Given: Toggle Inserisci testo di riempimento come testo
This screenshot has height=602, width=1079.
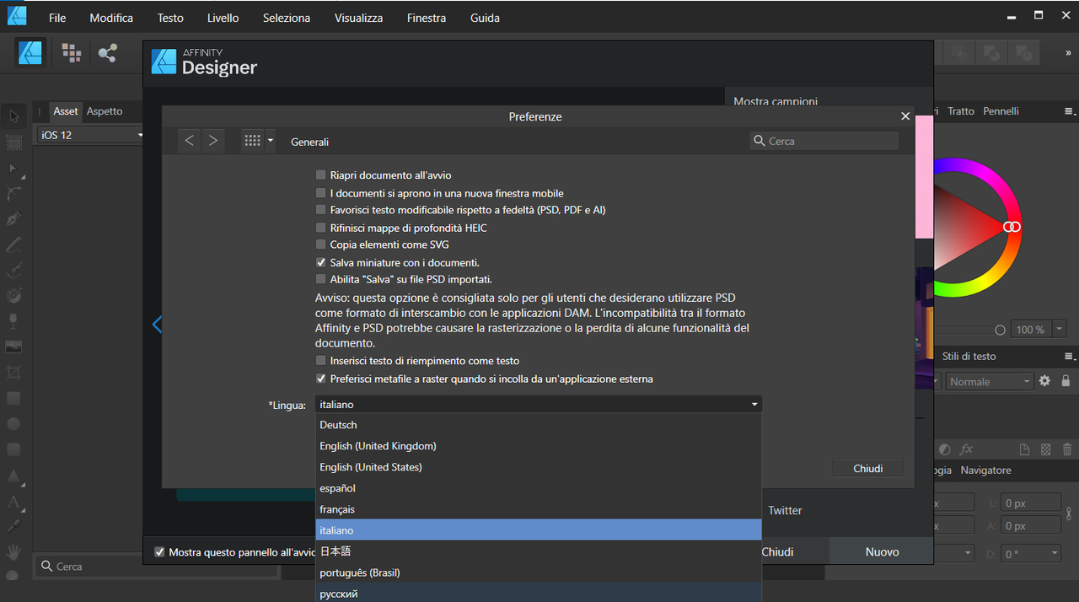Looking at the screenshot, I should coord(320,361).
